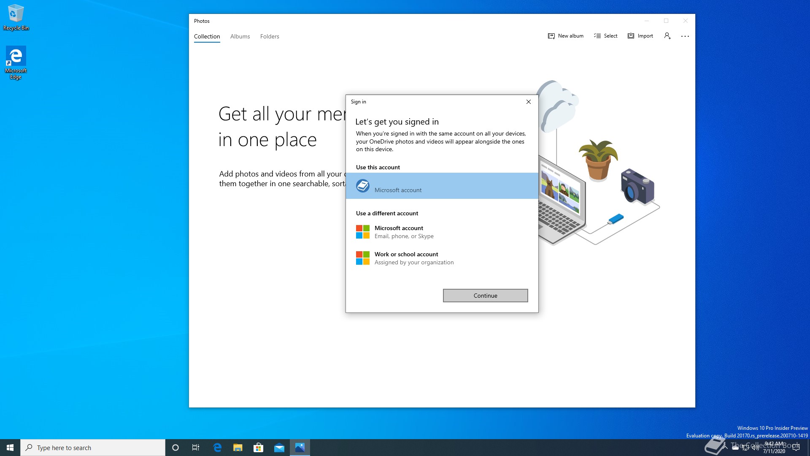The image size is (810, 456).
Task: Open the See more ellipsis menu
Action: coord(685,36)
